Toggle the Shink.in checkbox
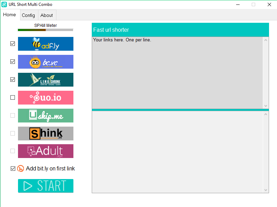 12,134
